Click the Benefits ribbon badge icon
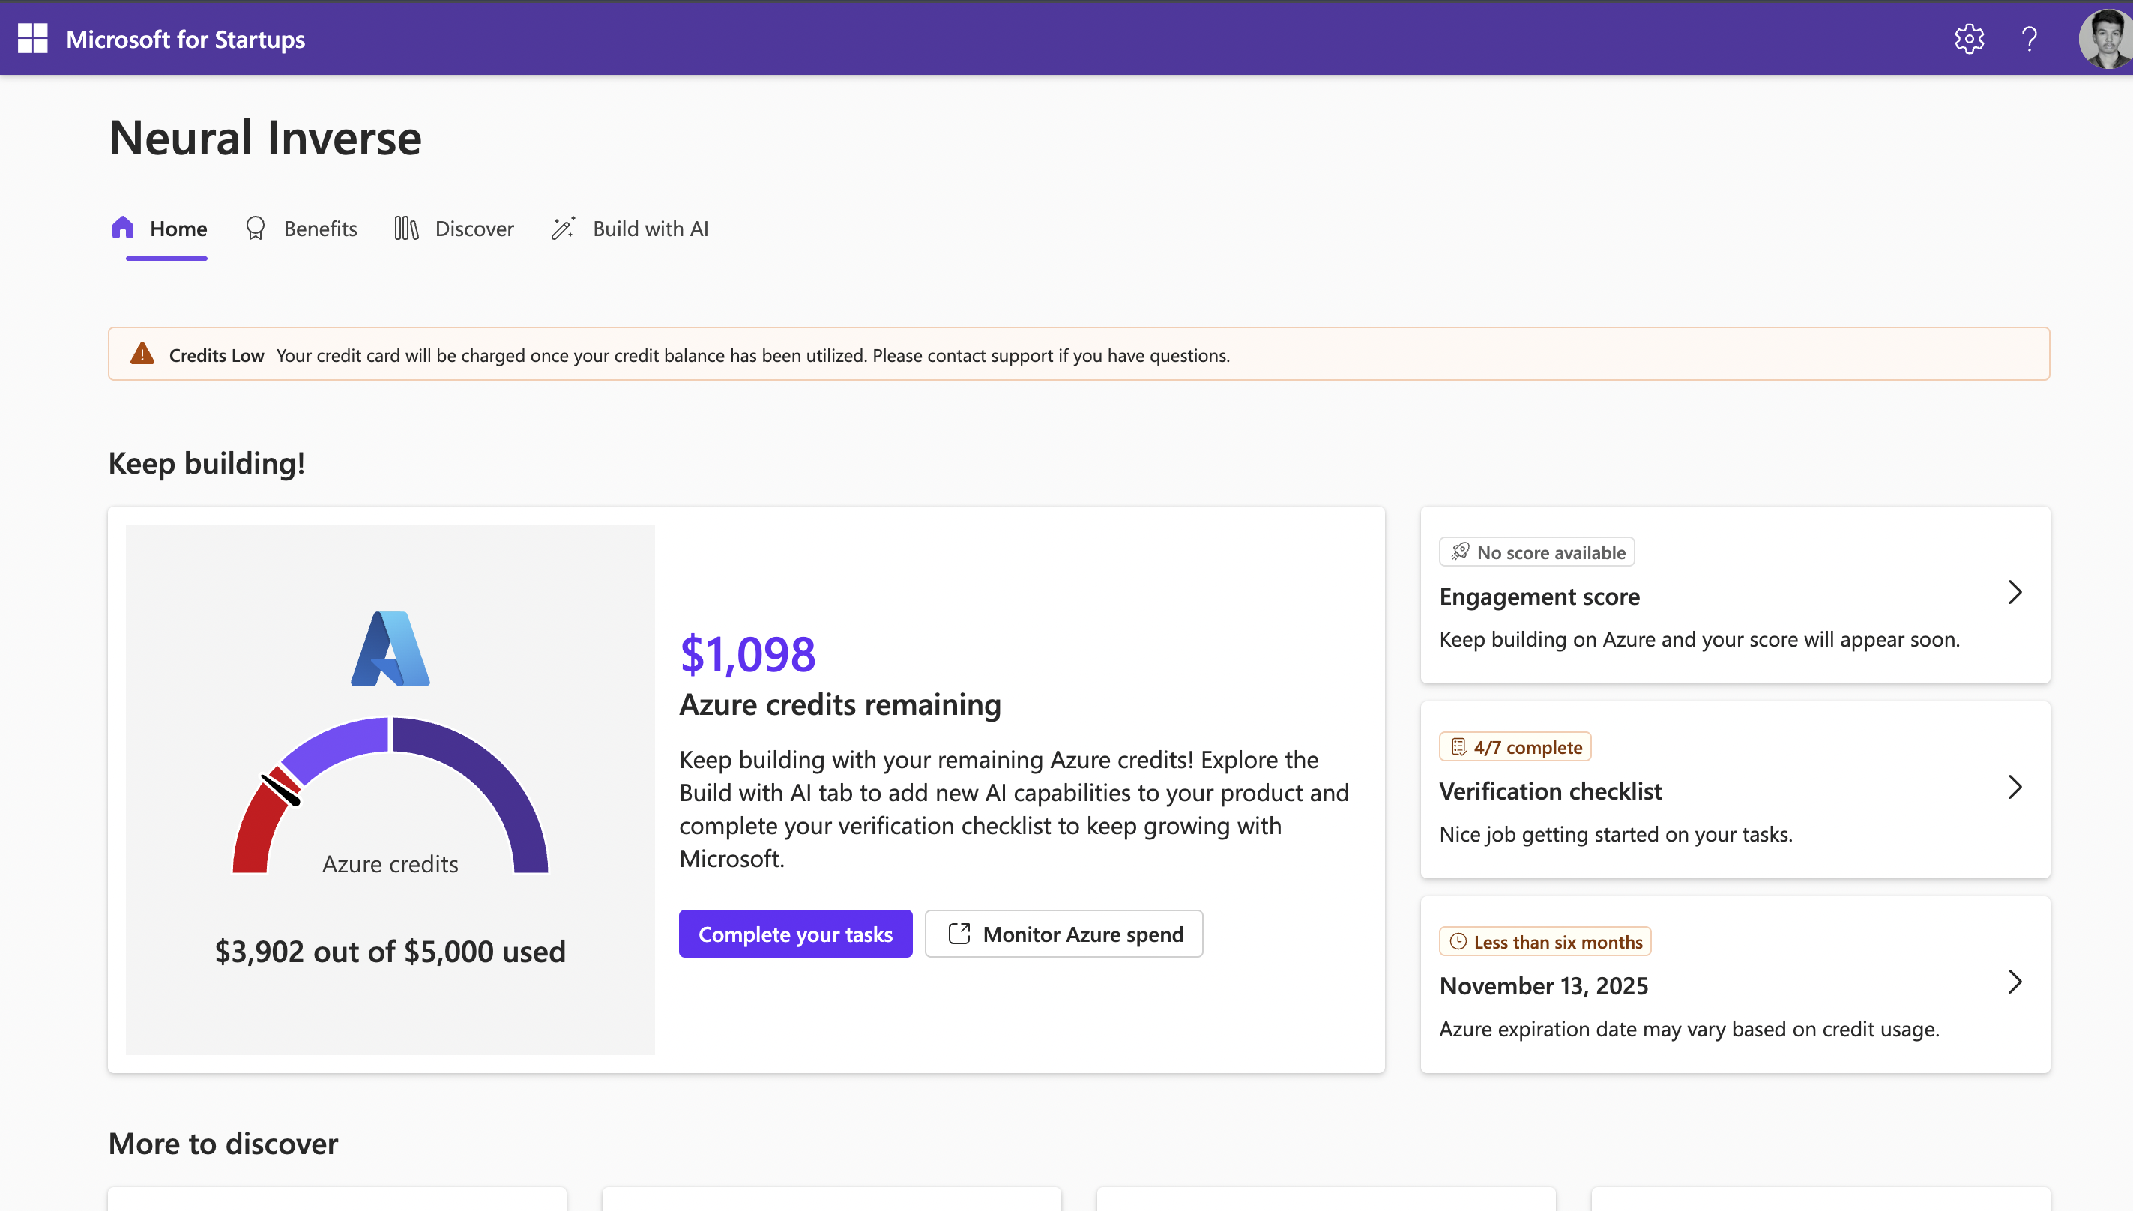Viewport: 2133px width, 1211px height. (256, 228)
